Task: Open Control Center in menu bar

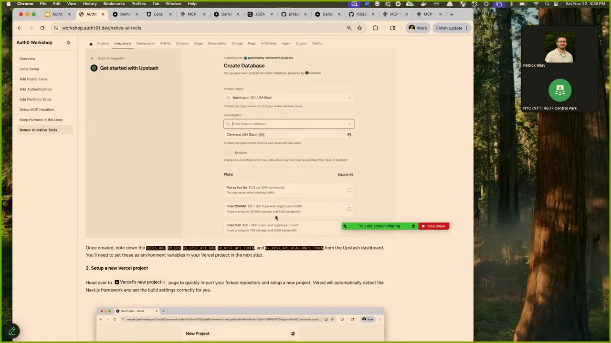Action: (557, 4)
